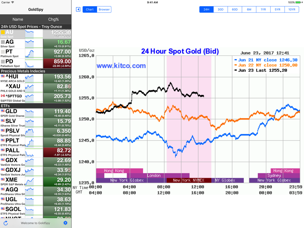Click the PT sparkline thumbnail
304x228 pixels.
[34, 54]
